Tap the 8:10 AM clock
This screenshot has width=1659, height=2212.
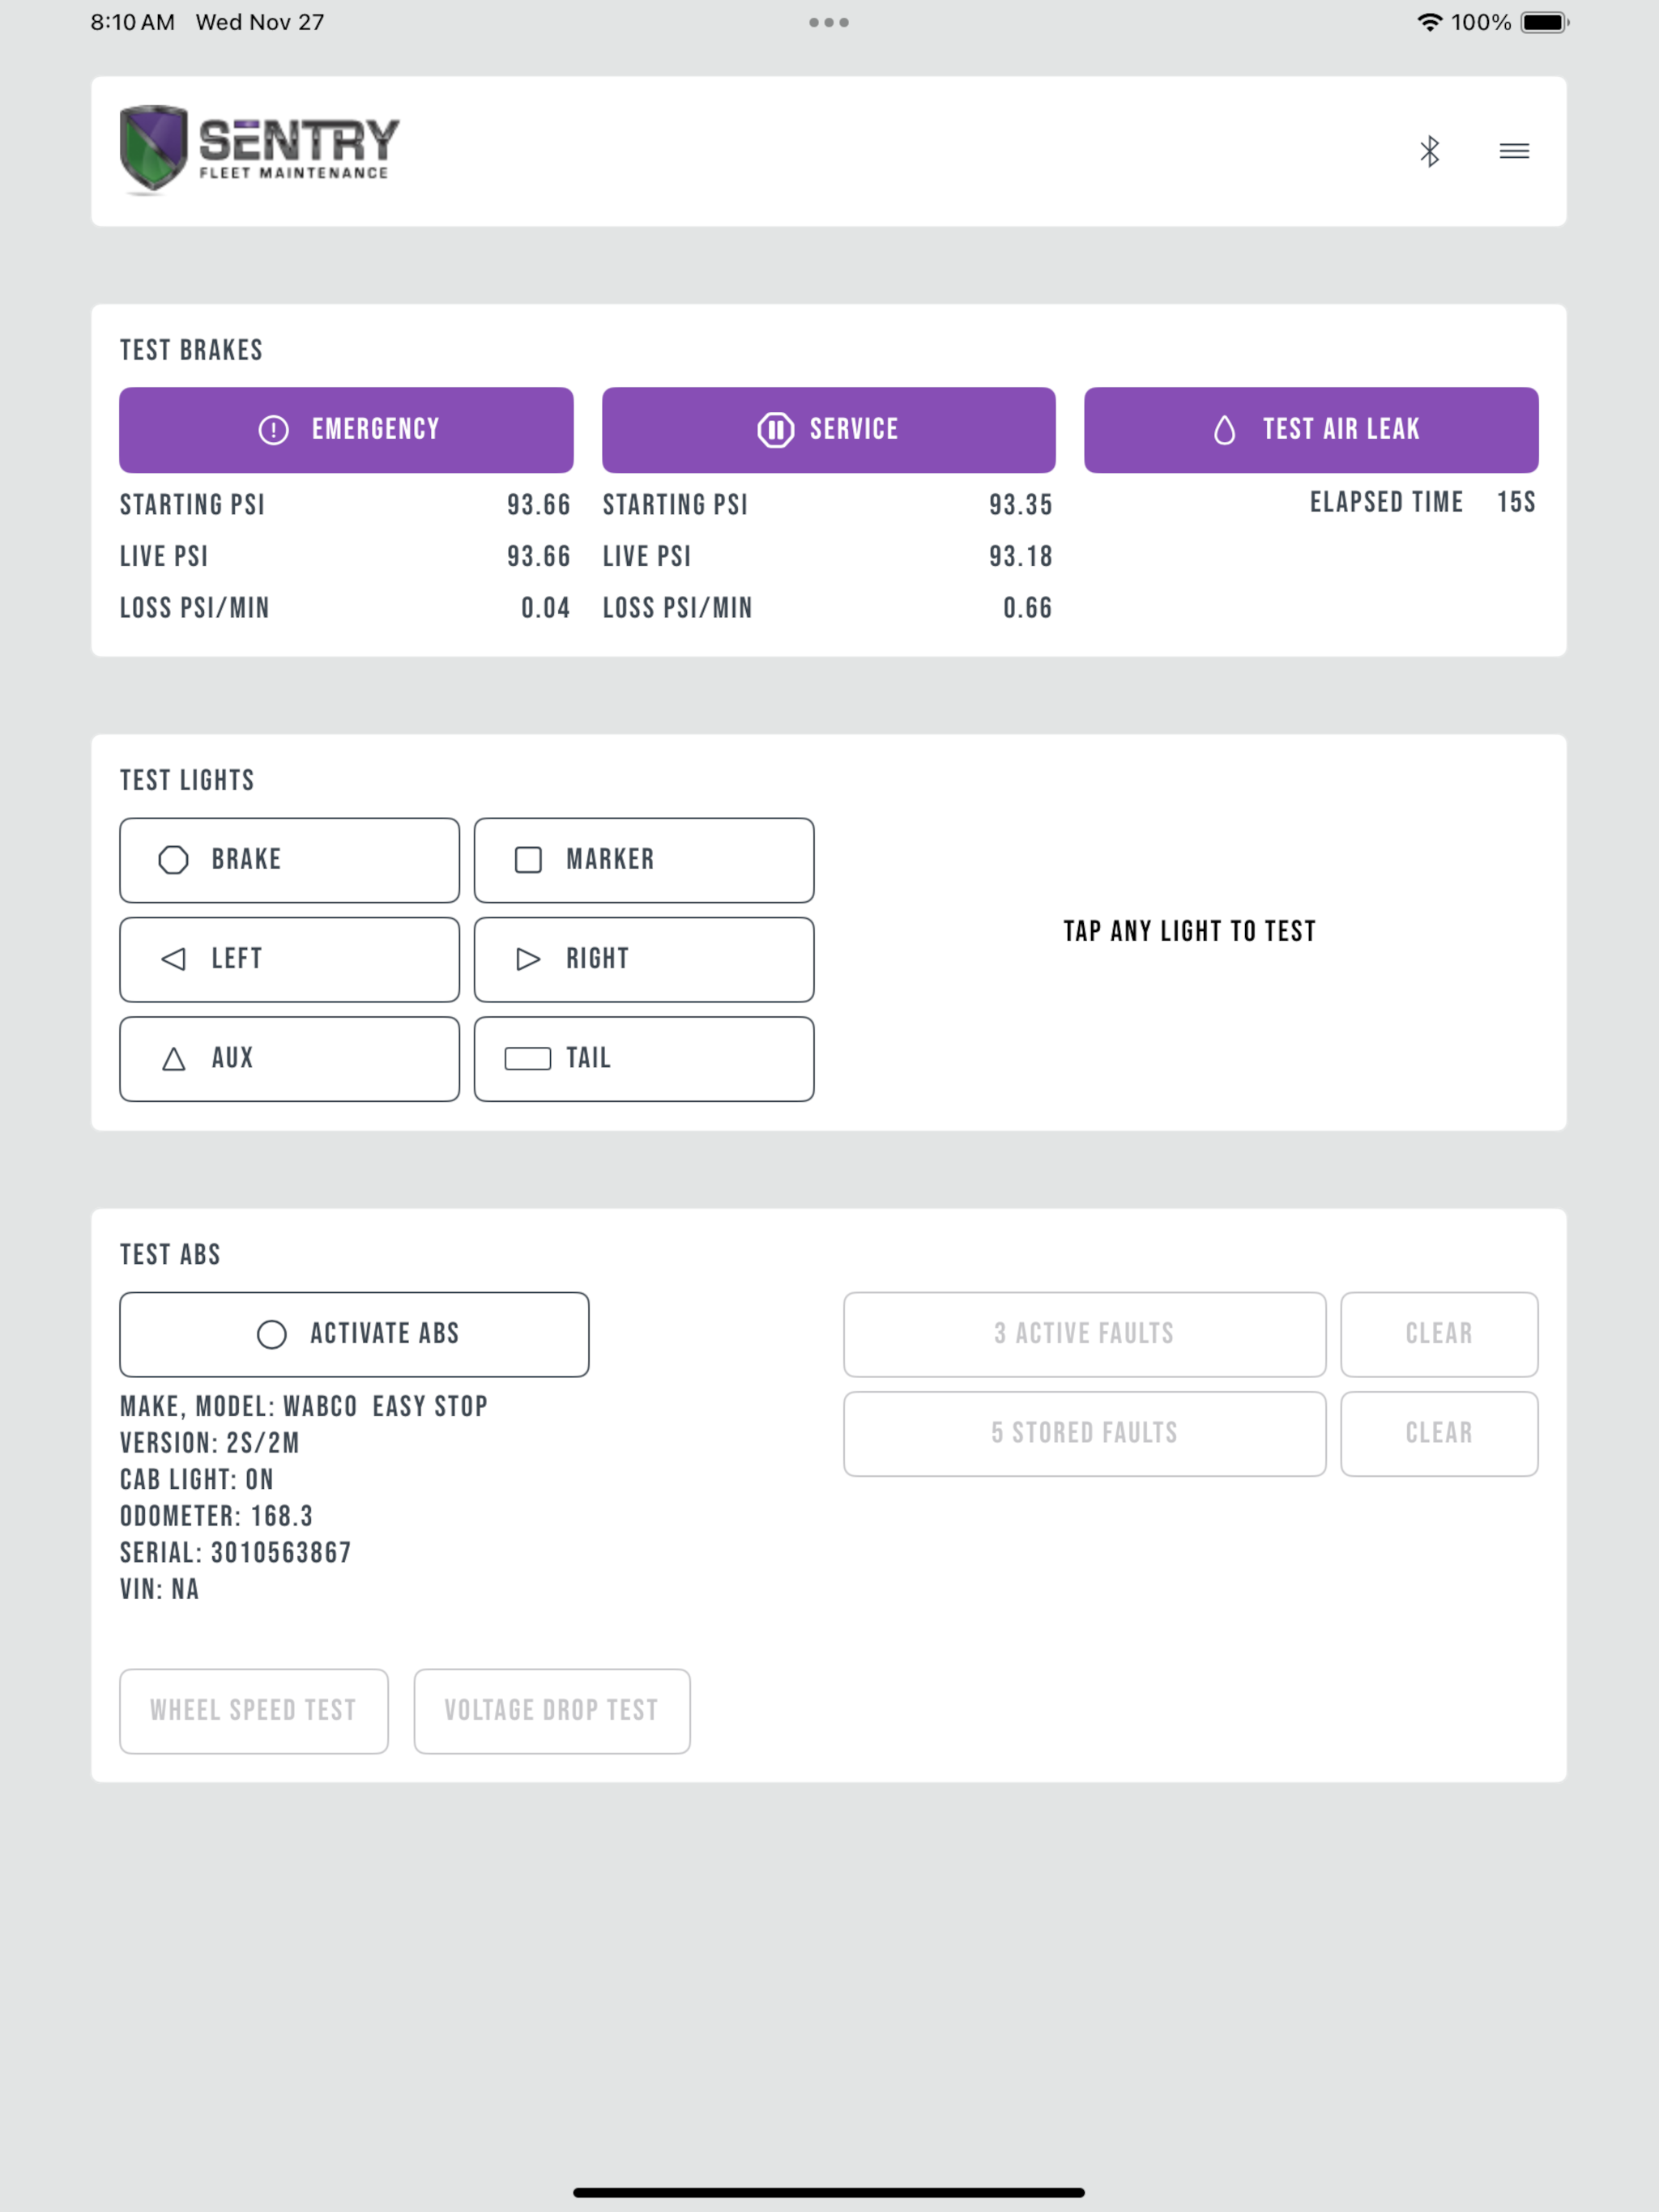pos(132,22)
